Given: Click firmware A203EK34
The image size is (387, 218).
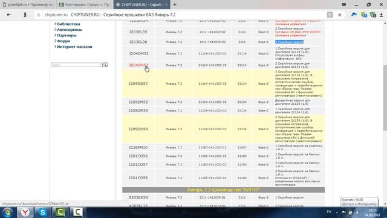Looking at the screenshot, I should point(138,197).
